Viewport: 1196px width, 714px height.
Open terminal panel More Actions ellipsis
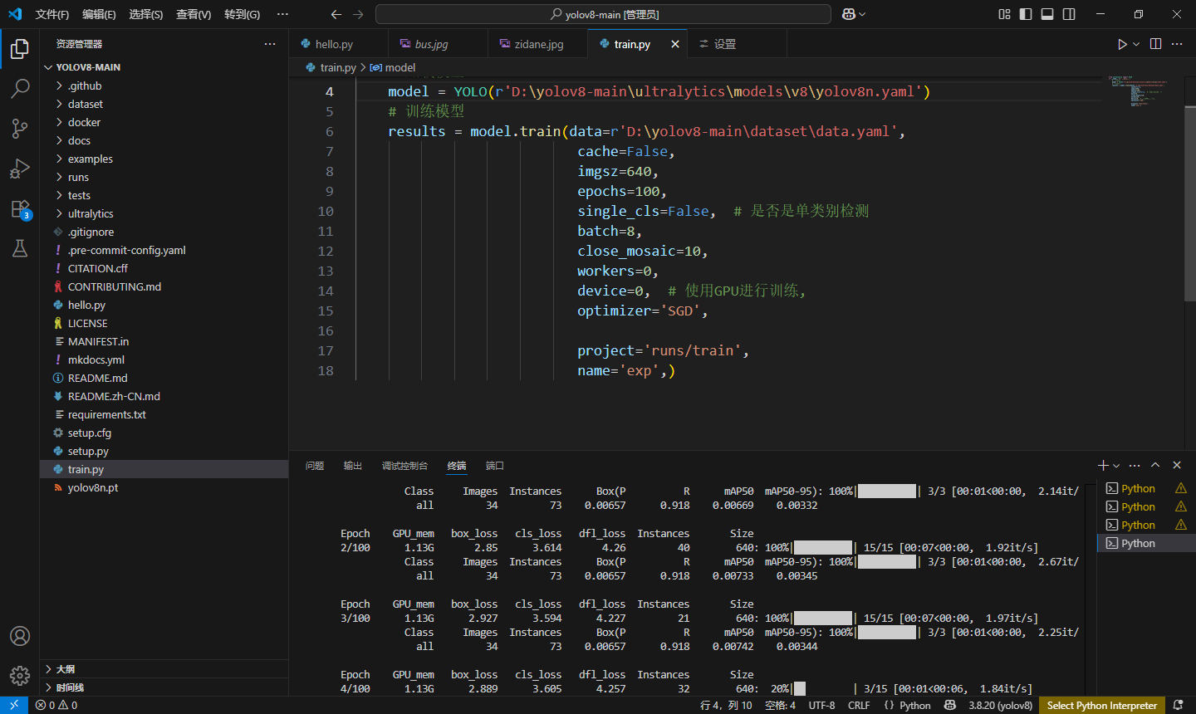pos(1135,466)
